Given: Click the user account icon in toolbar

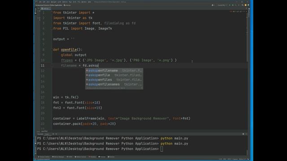Looking at the screenshot, I should (213, 5).
